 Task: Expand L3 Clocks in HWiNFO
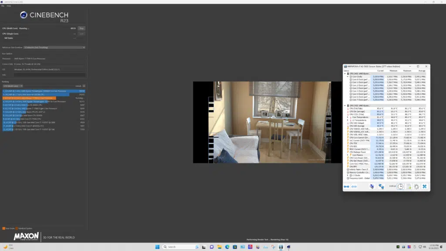coord(348,175)
